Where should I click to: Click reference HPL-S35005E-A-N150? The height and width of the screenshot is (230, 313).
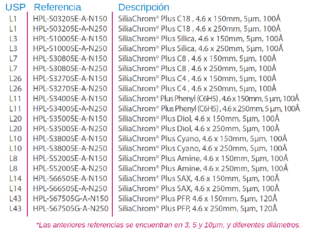coord(70,119)
